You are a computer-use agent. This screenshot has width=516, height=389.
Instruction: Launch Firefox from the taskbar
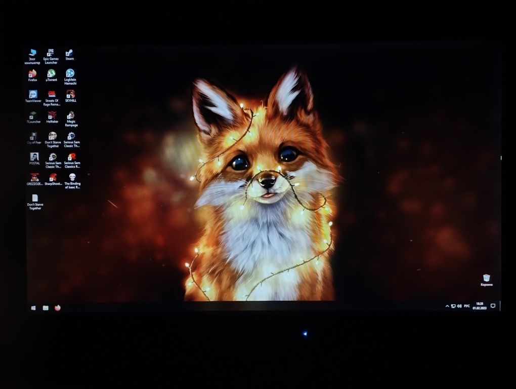pyautogui.click(x=58, y=308)
